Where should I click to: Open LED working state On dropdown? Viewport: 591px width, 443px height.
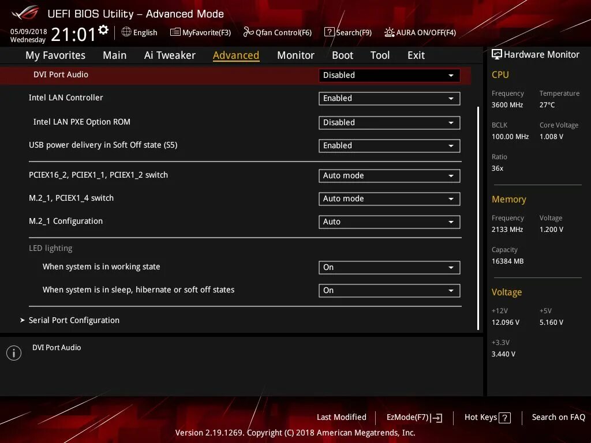[390, 268]
